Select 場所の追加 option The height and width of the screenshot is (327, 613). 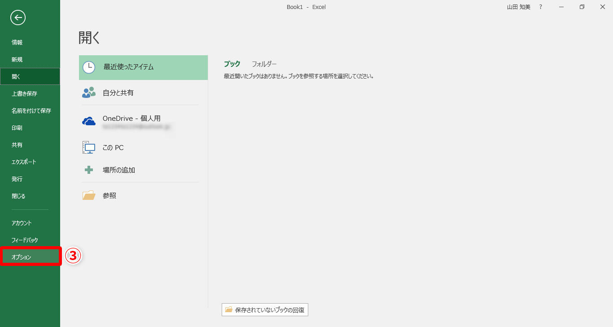[x=143, y=170]
